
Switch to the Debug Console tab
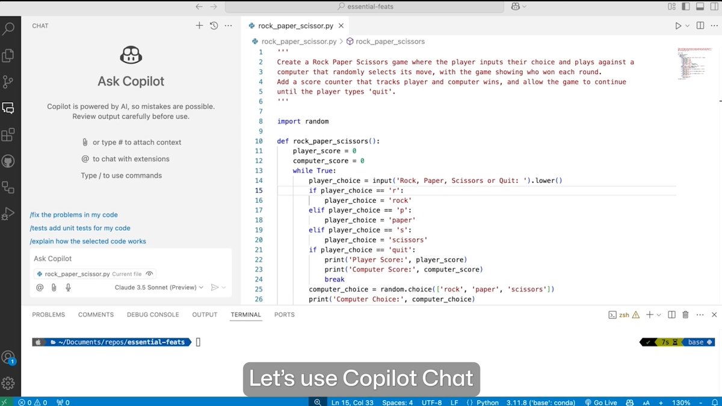pos(153,315)
